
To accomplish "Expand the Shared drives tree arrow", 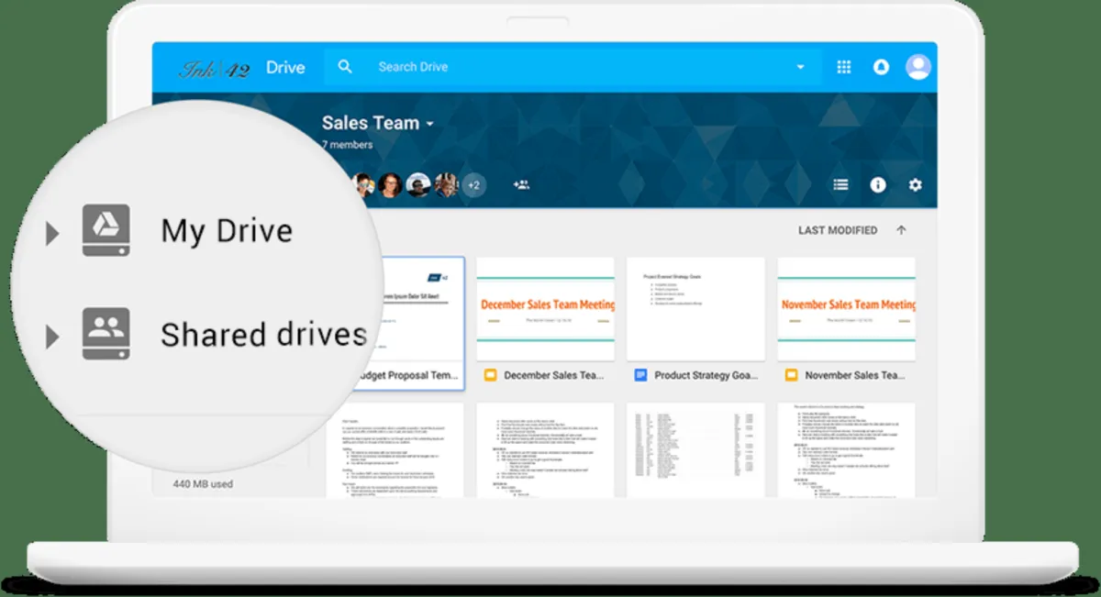I will (x=52, y=337).
